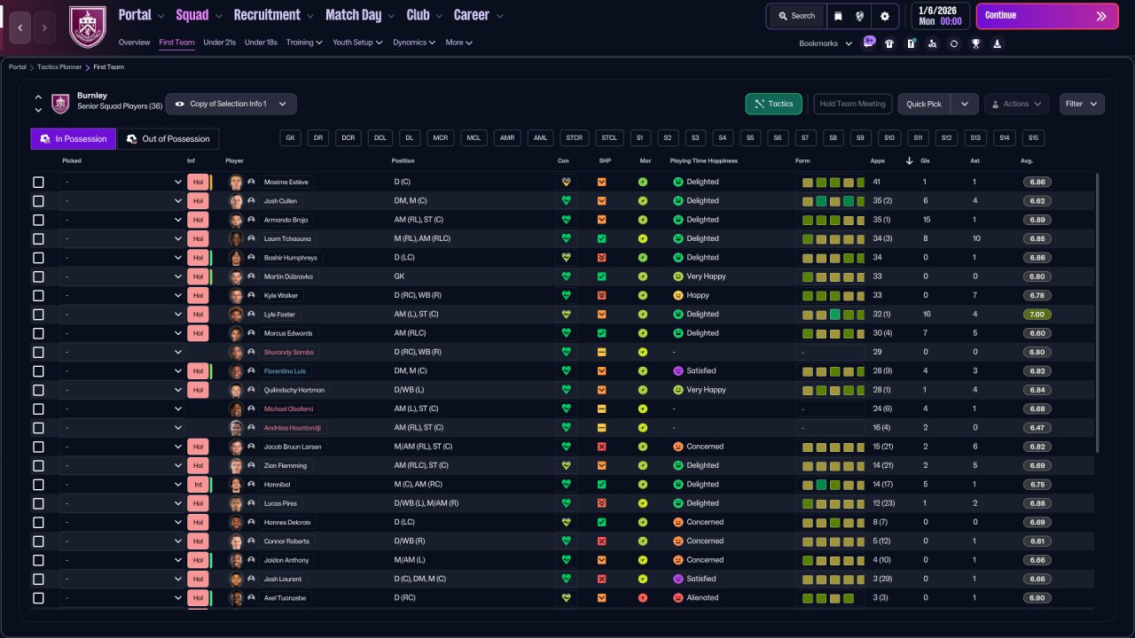Click the world globe icon in top bar
The image size is (1135, 638).
coord(860,16)
